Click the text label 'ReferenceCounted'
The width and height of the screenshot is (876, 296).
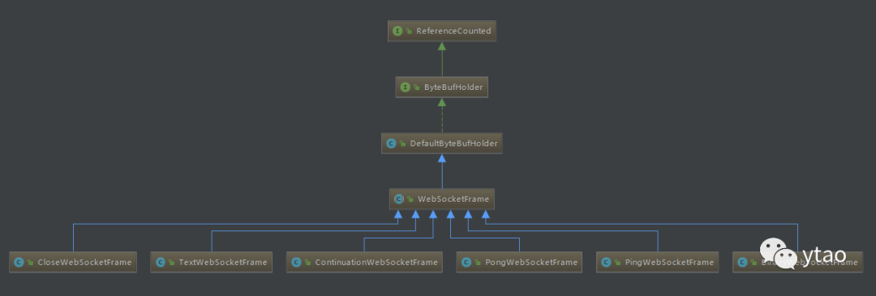coord(453,32)
